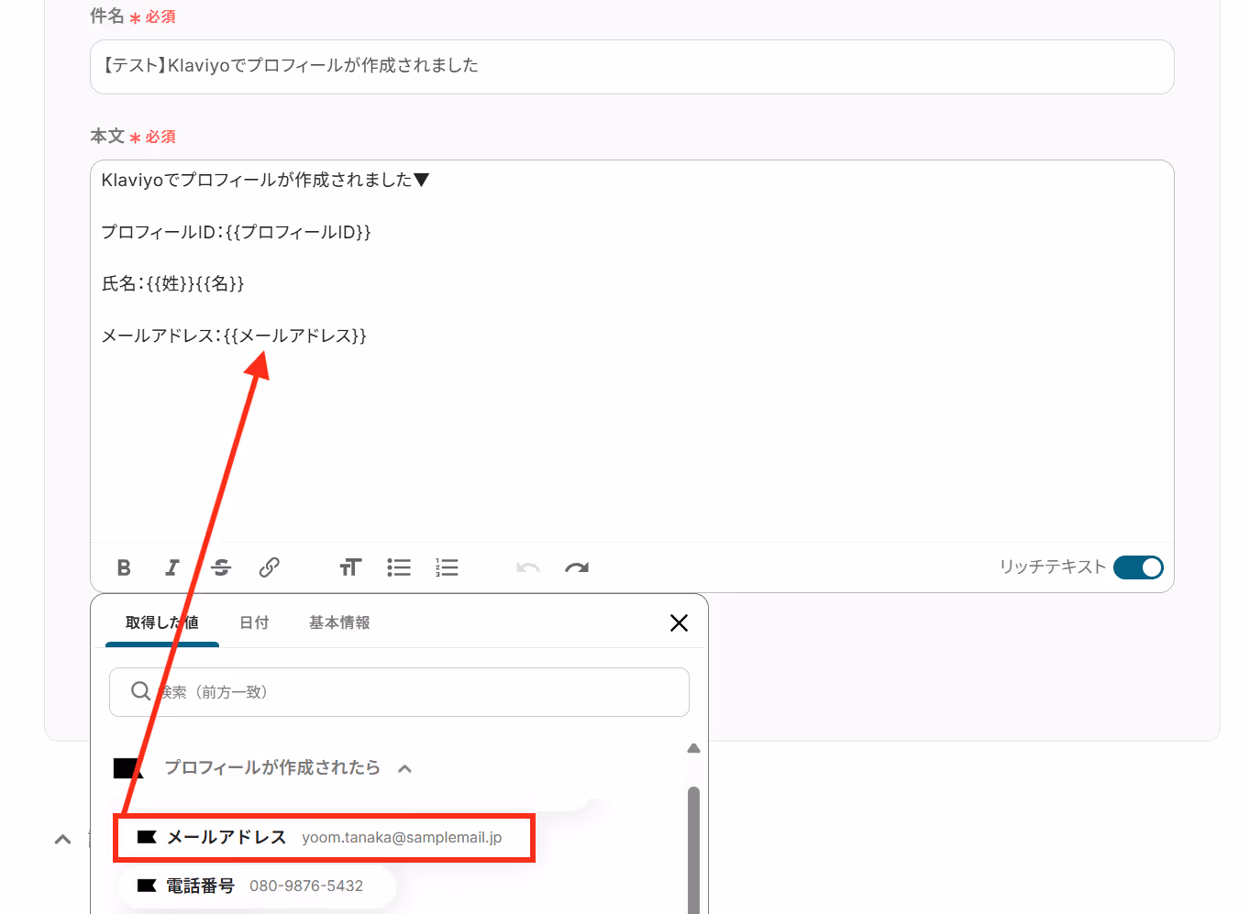Toggle bold formatting in body editor
The image size is (1250, 914).
(x=124, y=567)
